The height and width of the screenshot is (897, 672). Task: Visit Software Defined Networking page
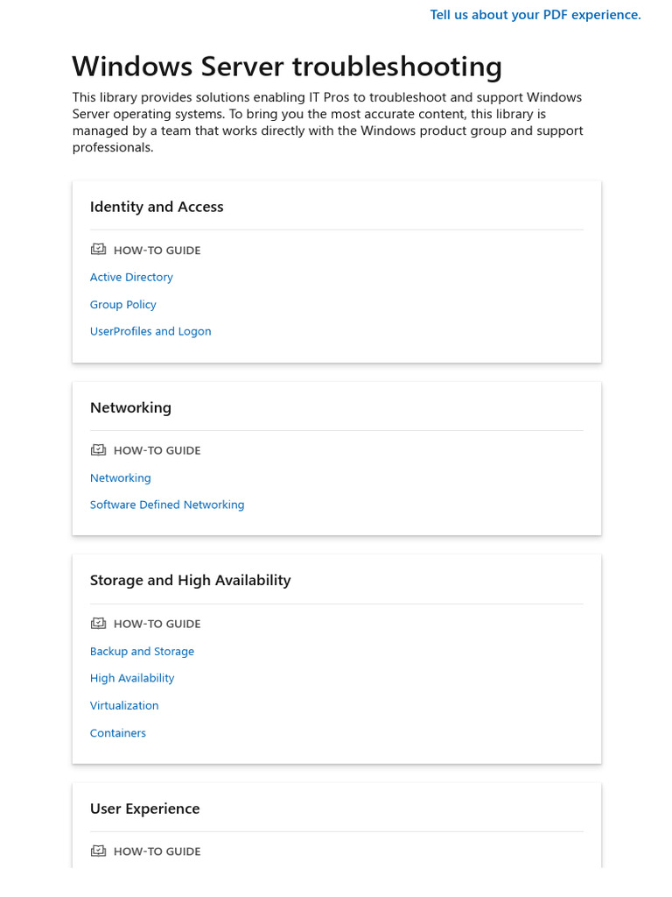pyautogui.click(x=167, y=505)
